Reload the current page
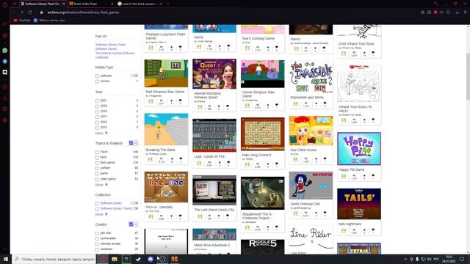Image resolution: width=470 pixels, height=264 pixels. pyautogui.click(x=30, y=12)
